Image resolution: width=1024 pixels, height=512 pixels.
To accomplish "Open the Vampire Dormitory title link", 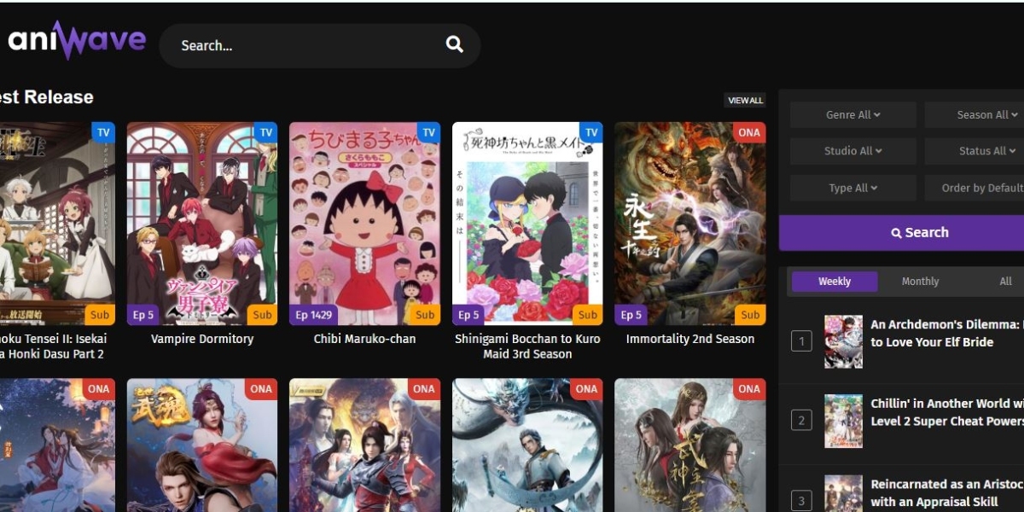I will (202, 339).
